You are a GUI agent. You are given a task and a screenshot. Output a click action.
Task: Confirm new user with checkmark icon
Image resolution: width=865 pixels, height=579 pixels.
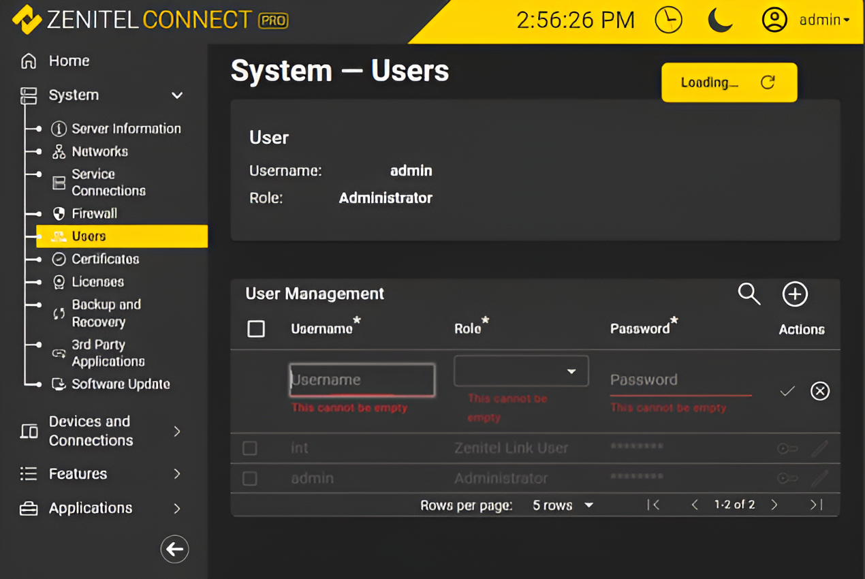(787, 391)
